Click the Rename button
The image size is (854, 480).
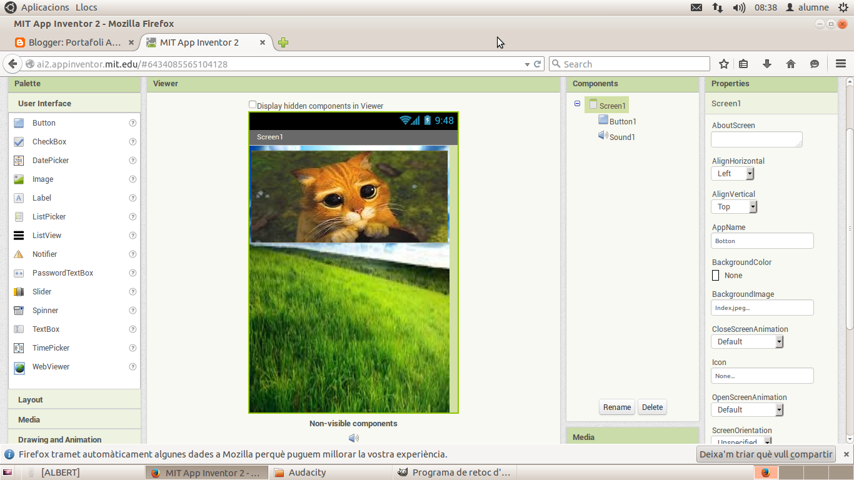click(617, 407)
